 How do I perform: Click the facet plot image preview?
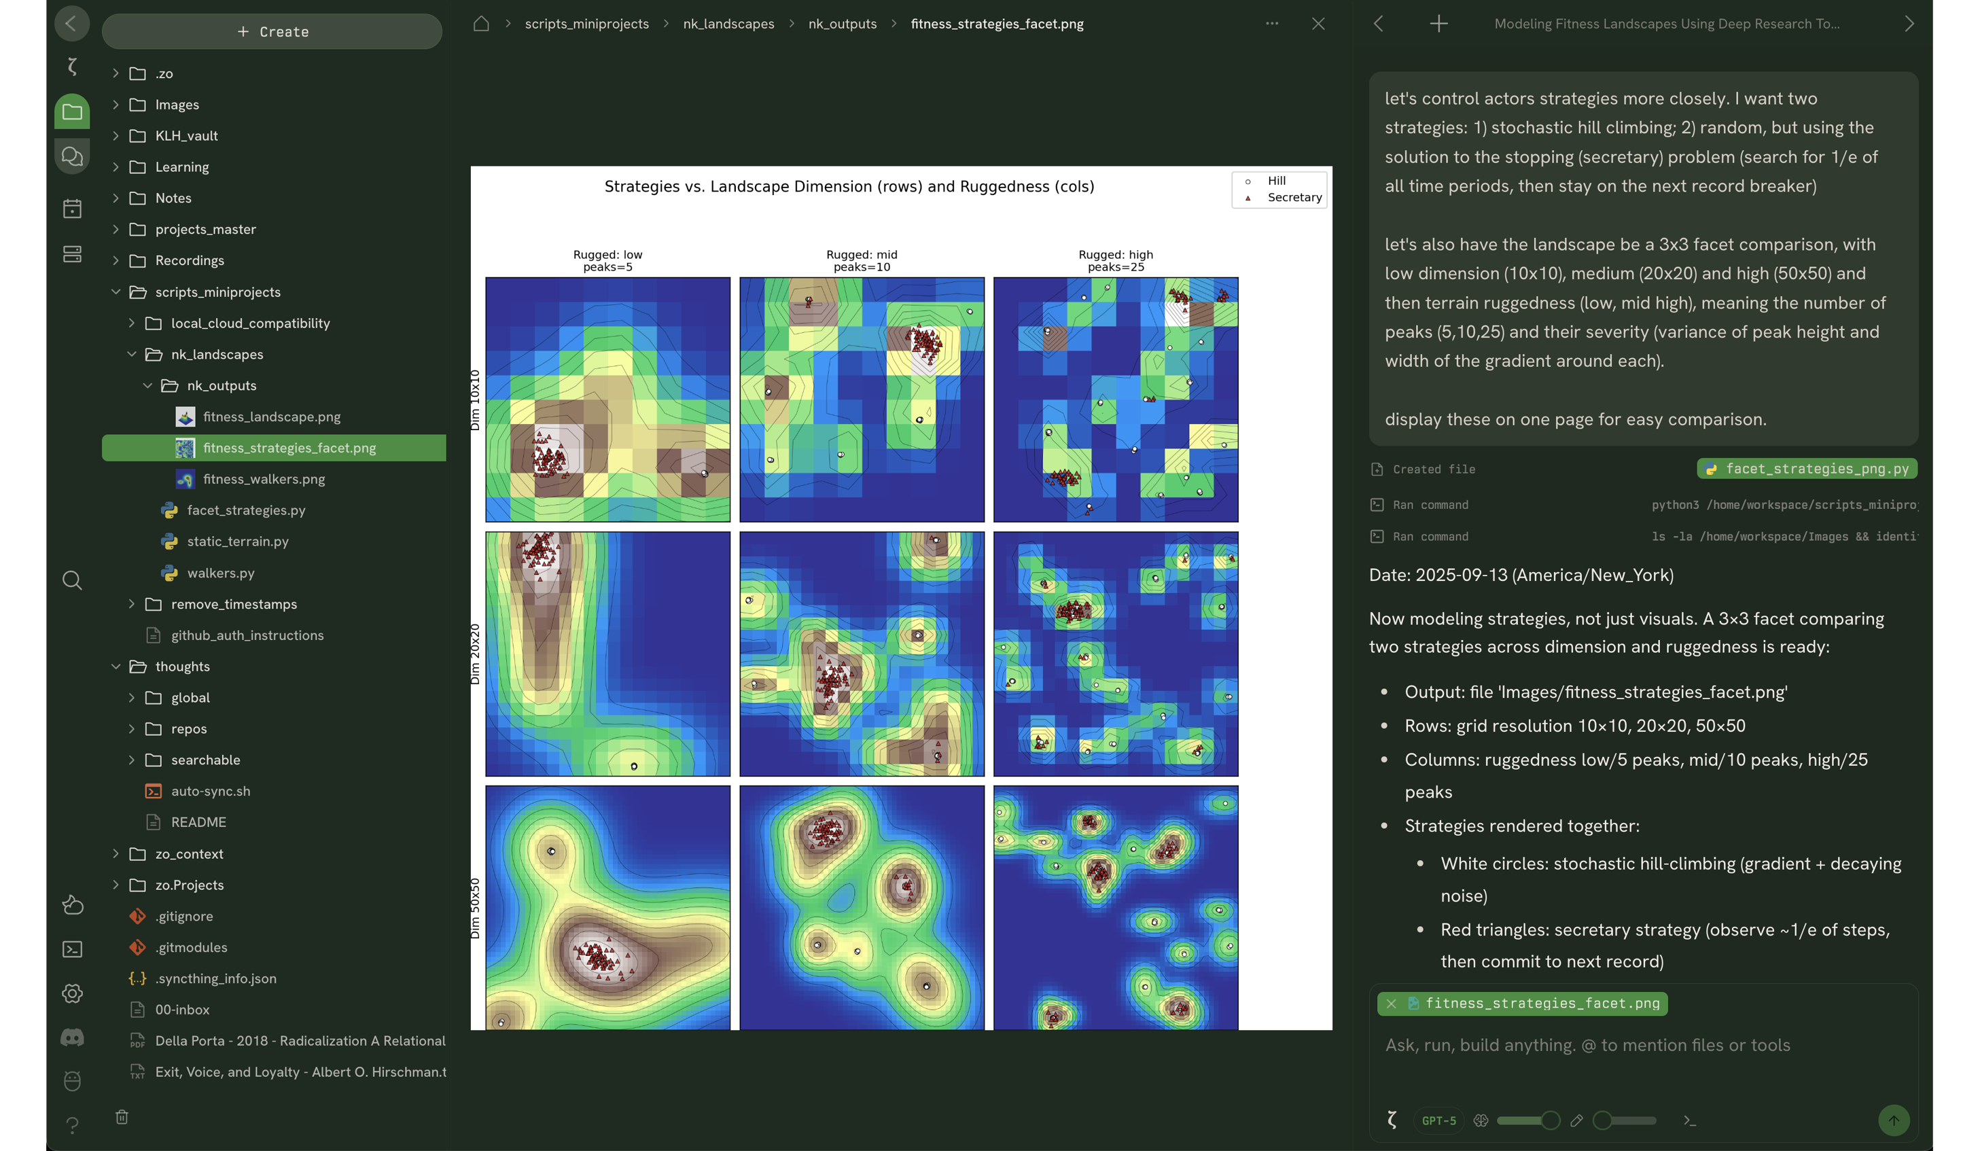click(901, 598)
